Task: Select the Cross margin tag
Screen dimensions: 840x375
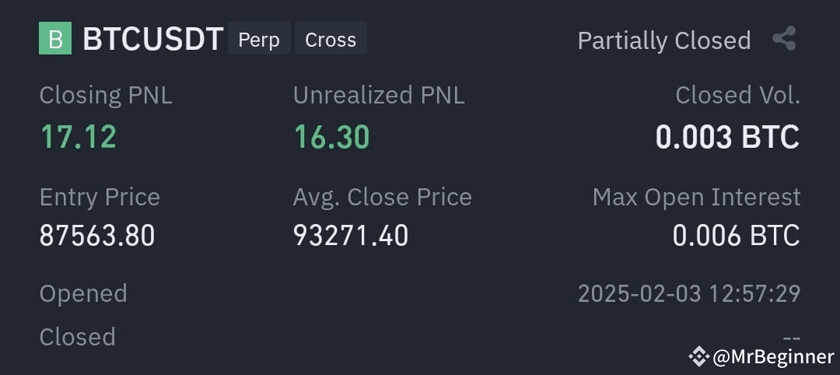Action: coord(331,39)
